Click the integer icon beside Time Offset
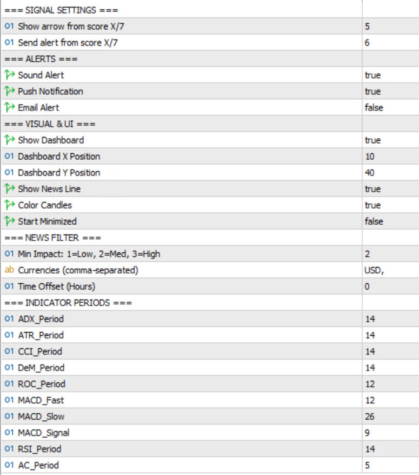The width and height of the screenshot is (419, 475). tap(9, 287)
